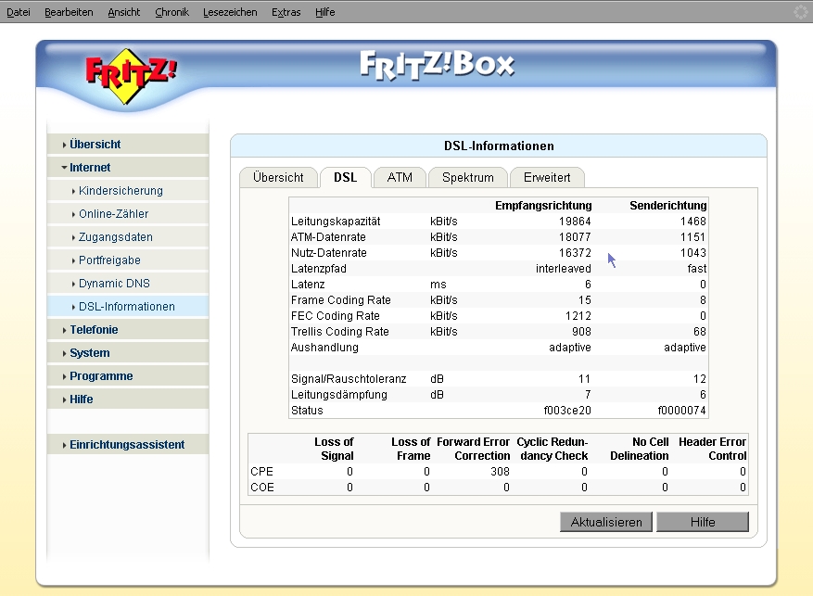813x596 pixels.
Task: Click the Nutz-Datenrate value 16372
Action: pyautogui.click(x=575, y=253)
